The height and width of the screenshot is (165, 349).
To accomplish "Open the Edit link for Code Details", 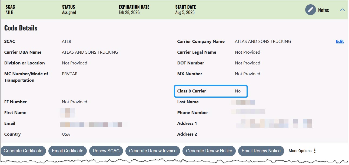I will pyautogui.click(x=340, y=42).
